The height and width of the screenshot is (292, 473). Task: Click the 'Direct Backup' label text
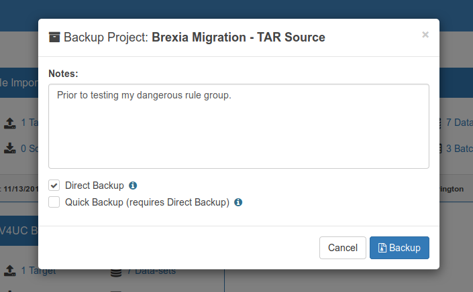click(x=95, y=186)
